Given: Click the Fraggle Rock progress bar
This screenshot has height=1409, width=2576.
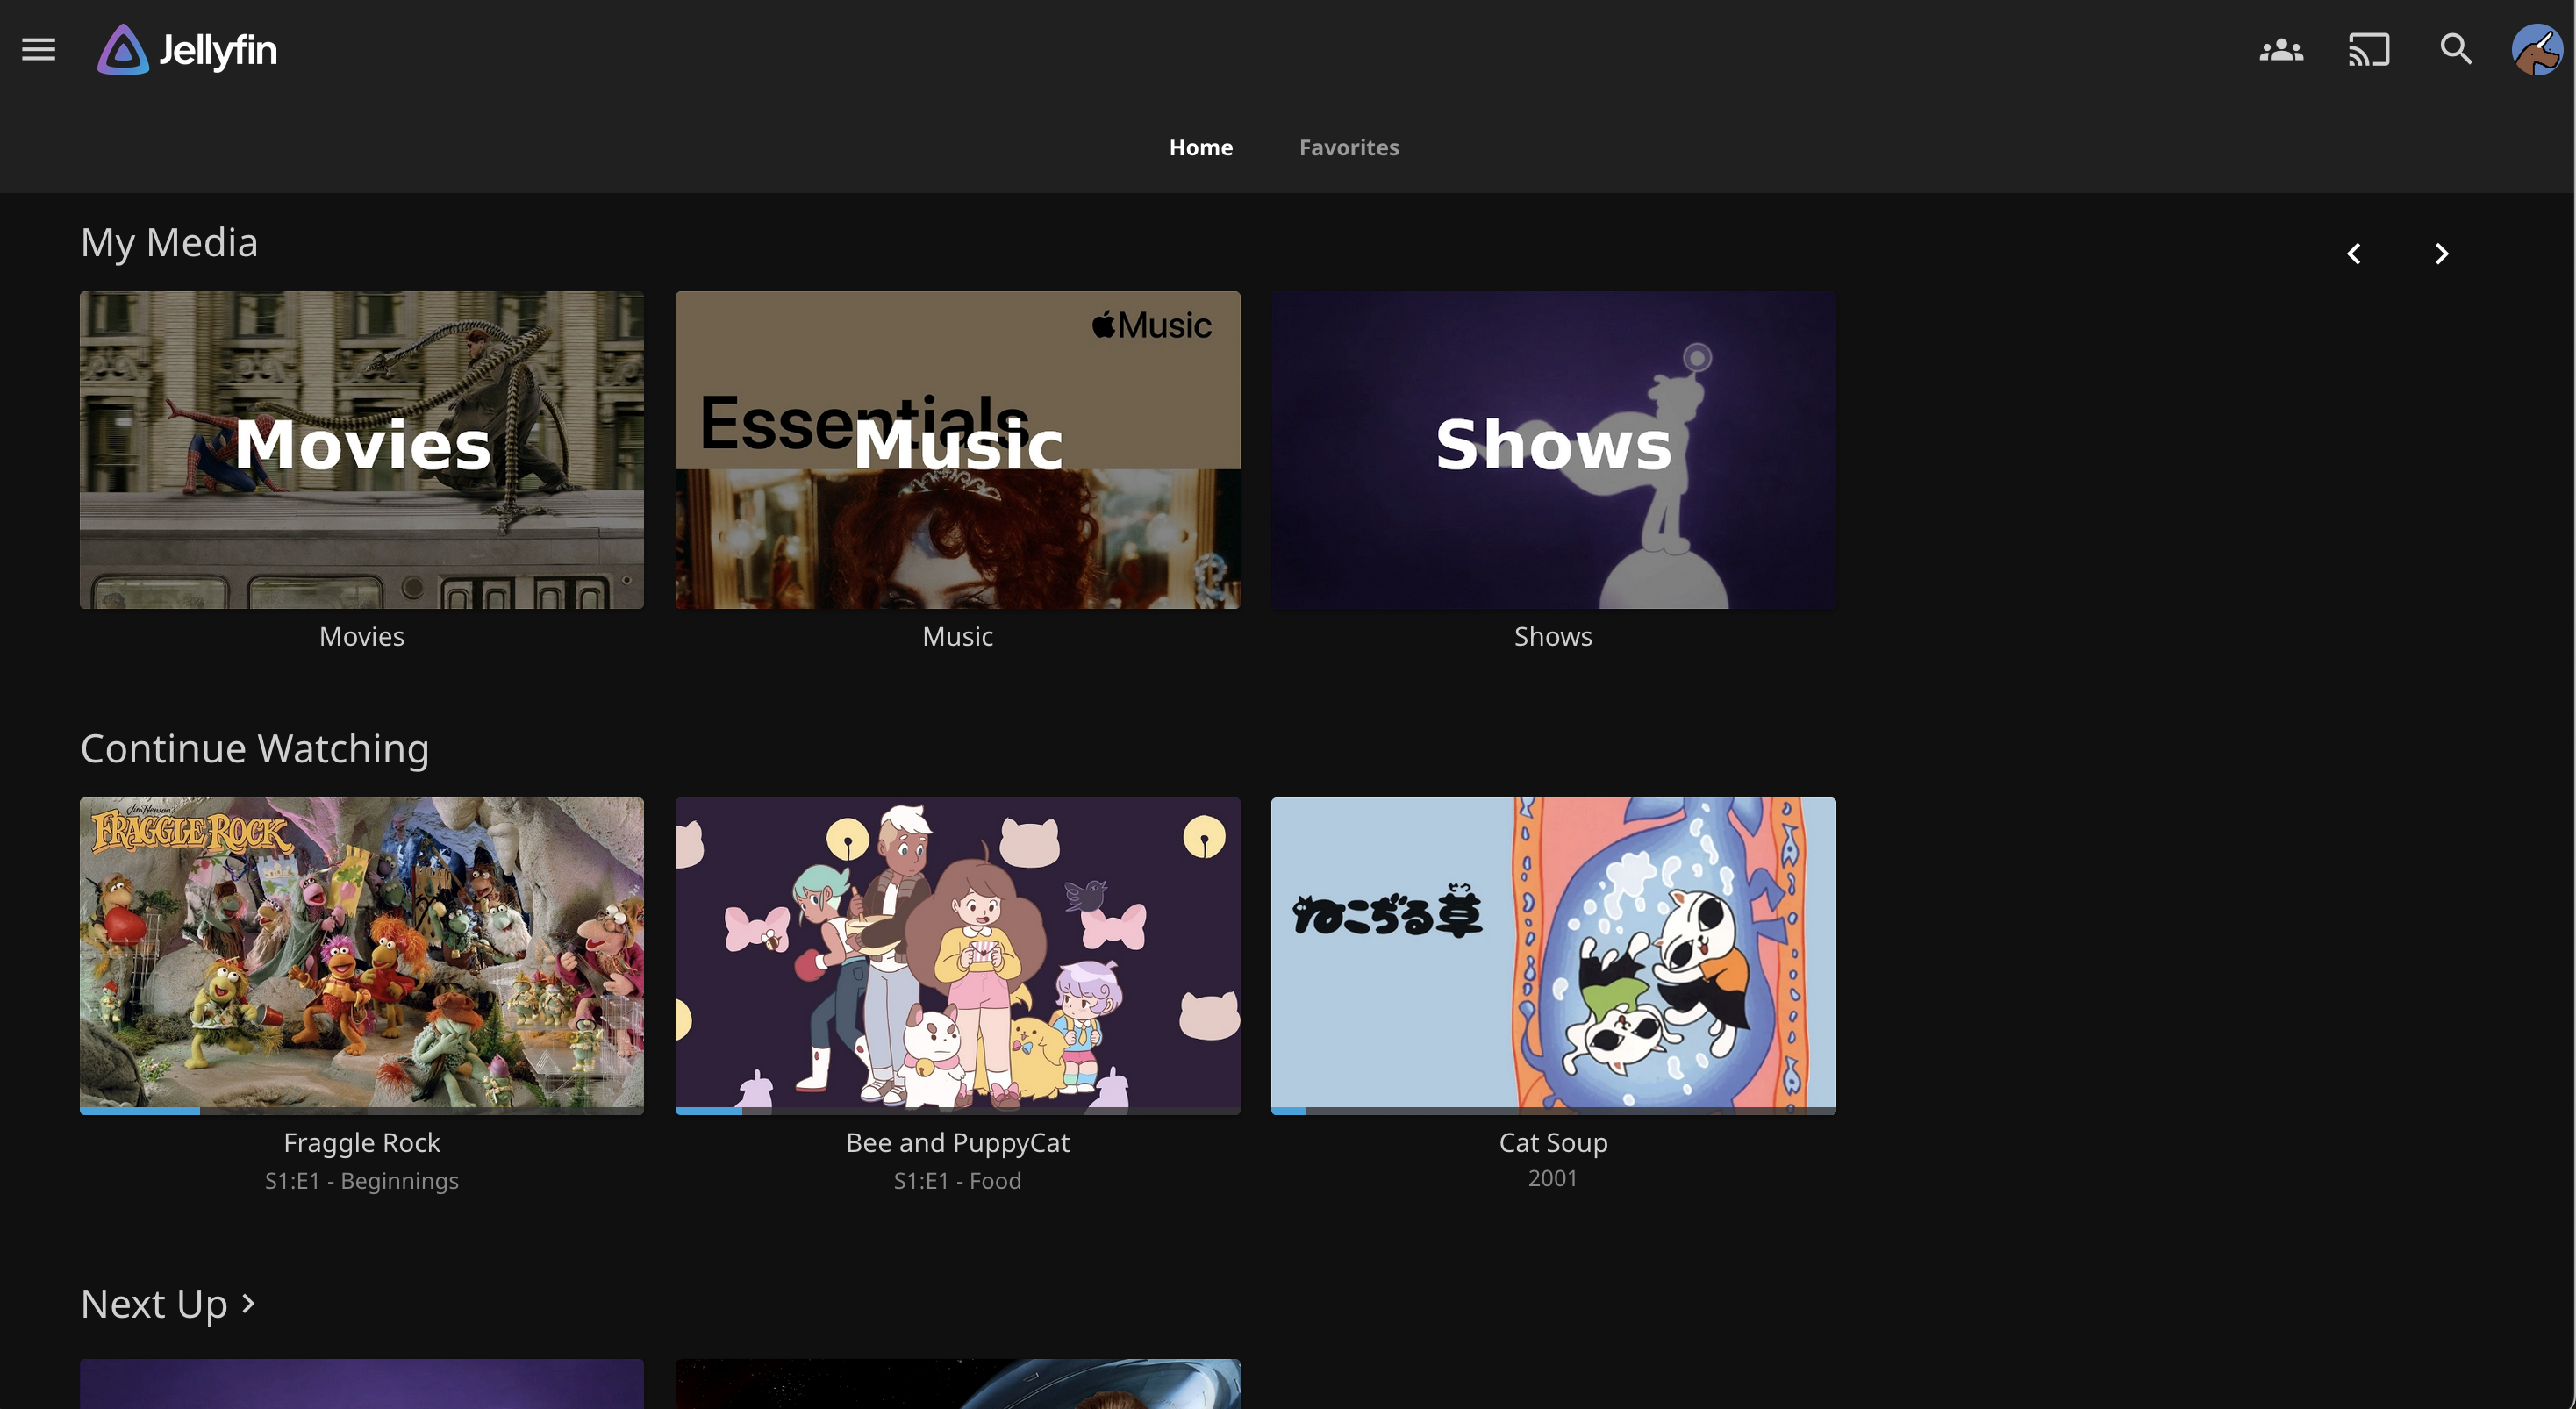Looking at the screenshot, I should coord(361,1110).
